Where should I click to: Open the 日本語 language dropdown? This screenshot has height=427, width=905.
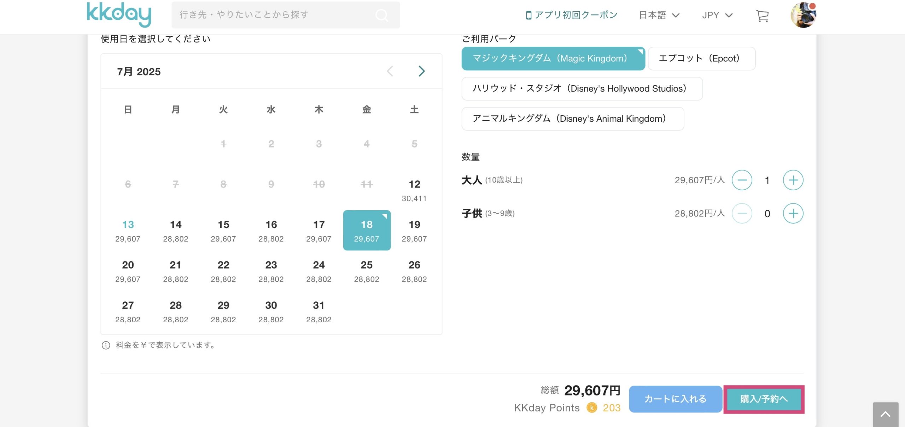[x=659, y=15]
